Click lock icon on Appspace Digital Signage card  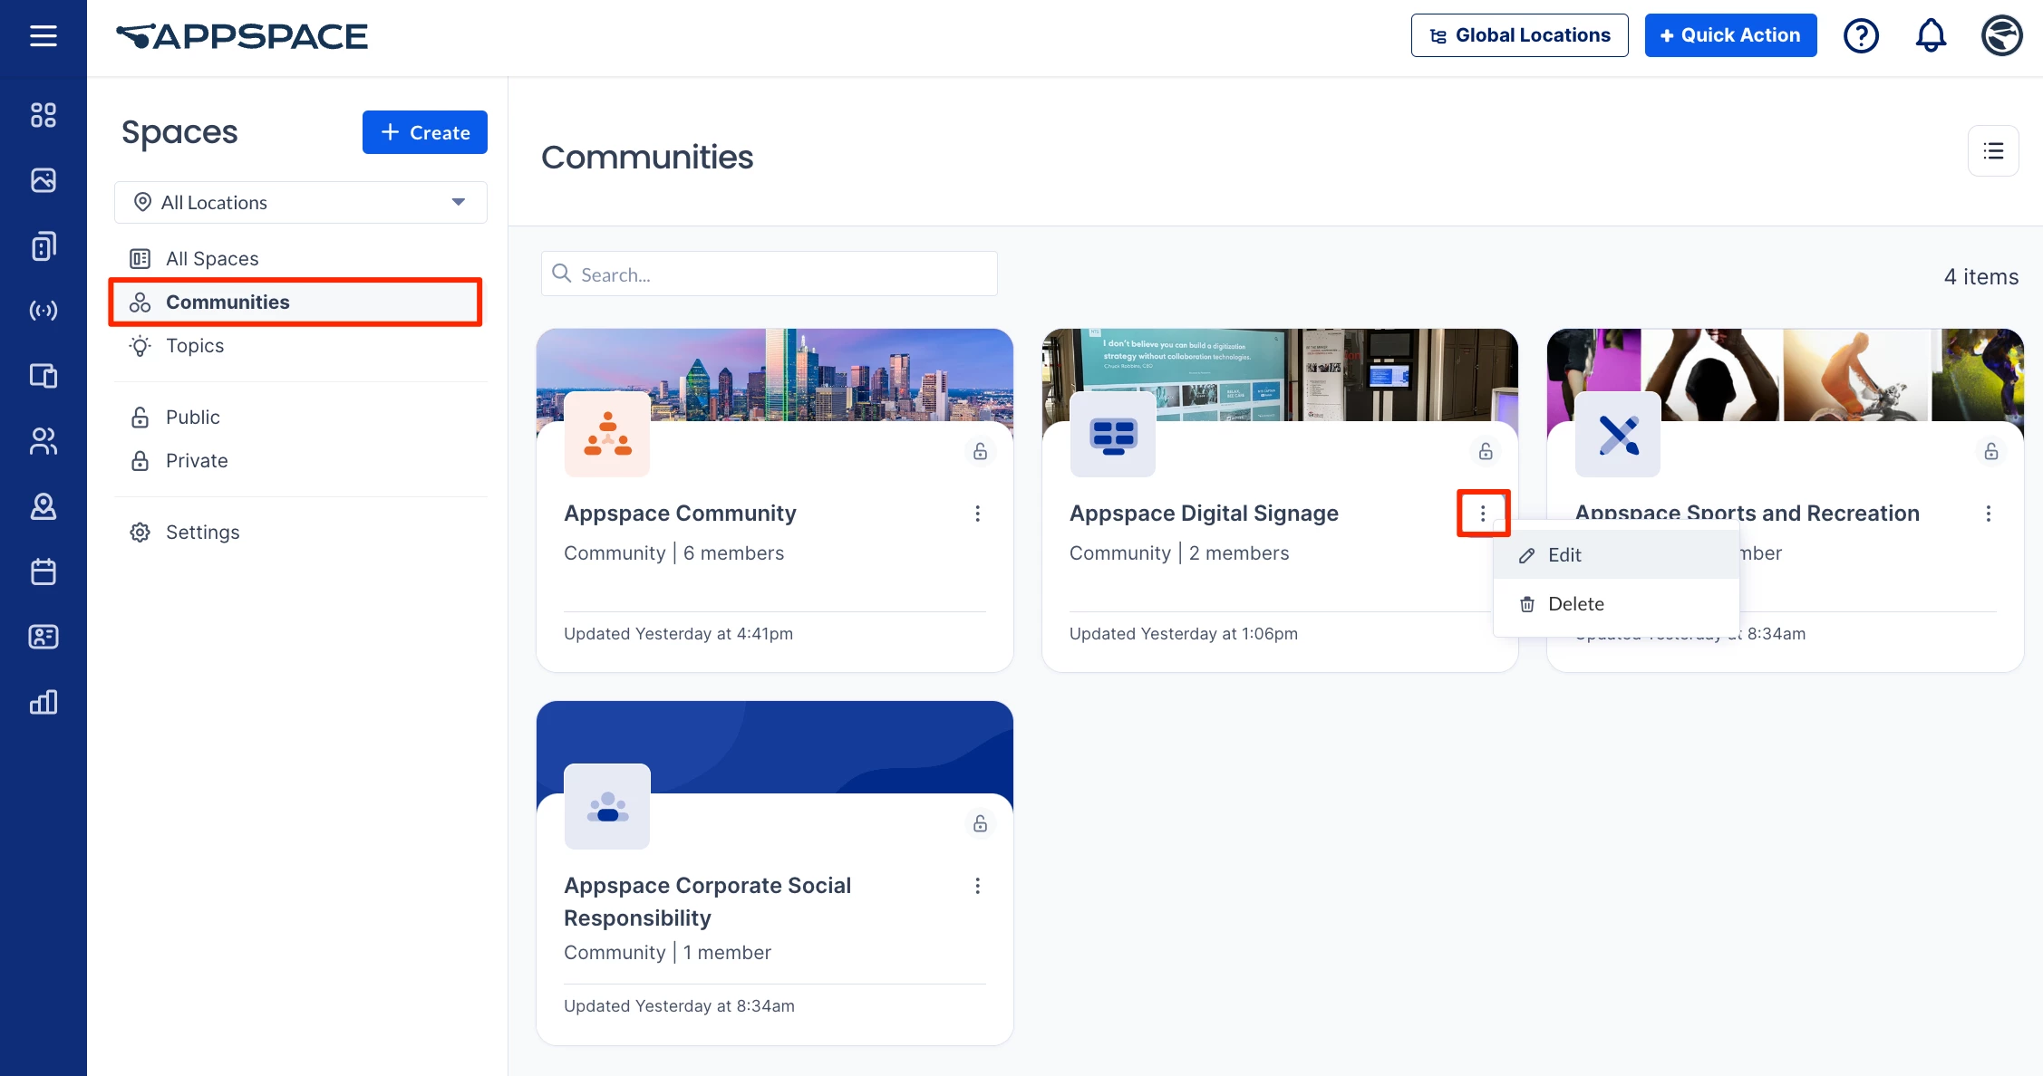tap(1486, 451)
